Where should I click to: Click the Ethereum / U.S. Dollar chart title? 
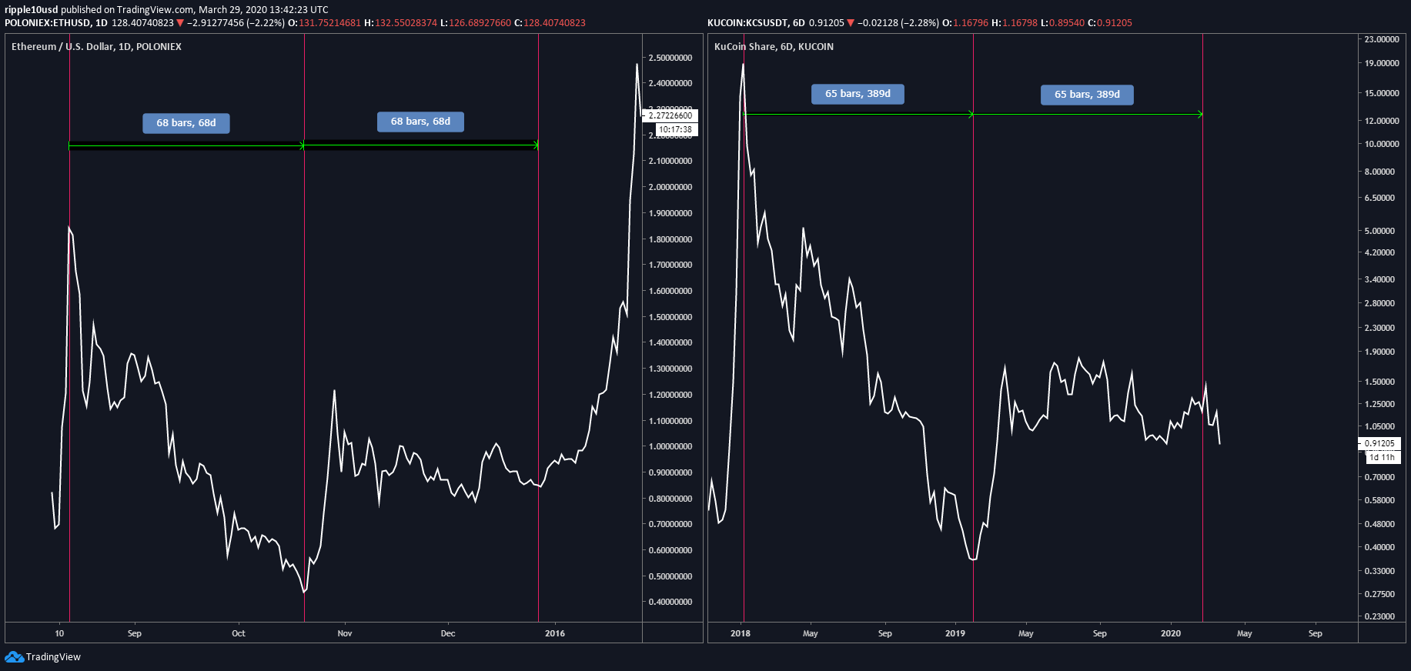[x=96, y=47]
